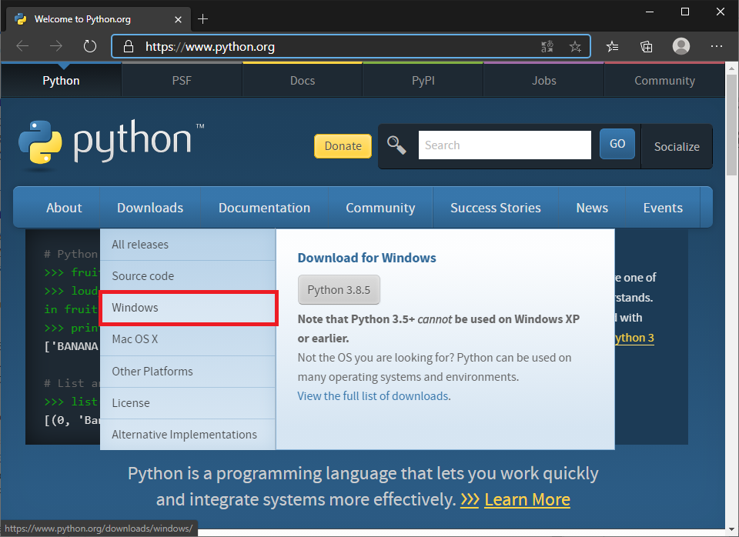The width and height of the screenshot is (739, 537).
Task: Open the News navigation menu
Action: pyautogui.click(x=592, y=208)
